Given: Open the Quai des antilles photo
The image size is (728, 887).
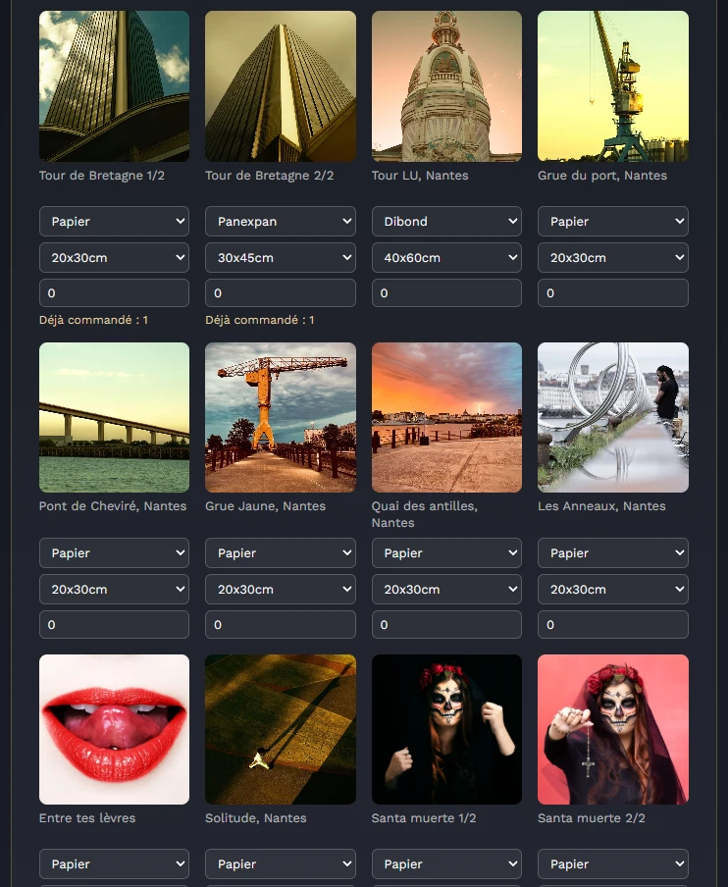Looking at the screenshot, I should coord(446,417).
